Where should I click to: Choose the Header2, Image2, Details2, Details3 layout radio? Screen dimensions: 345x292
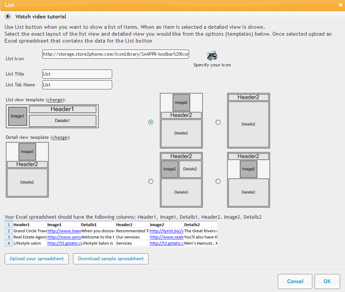point(151,181)
